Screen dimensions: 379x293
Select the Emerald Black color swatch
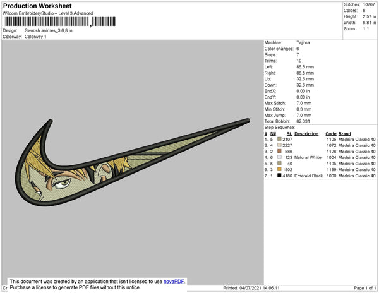point(279,176)
